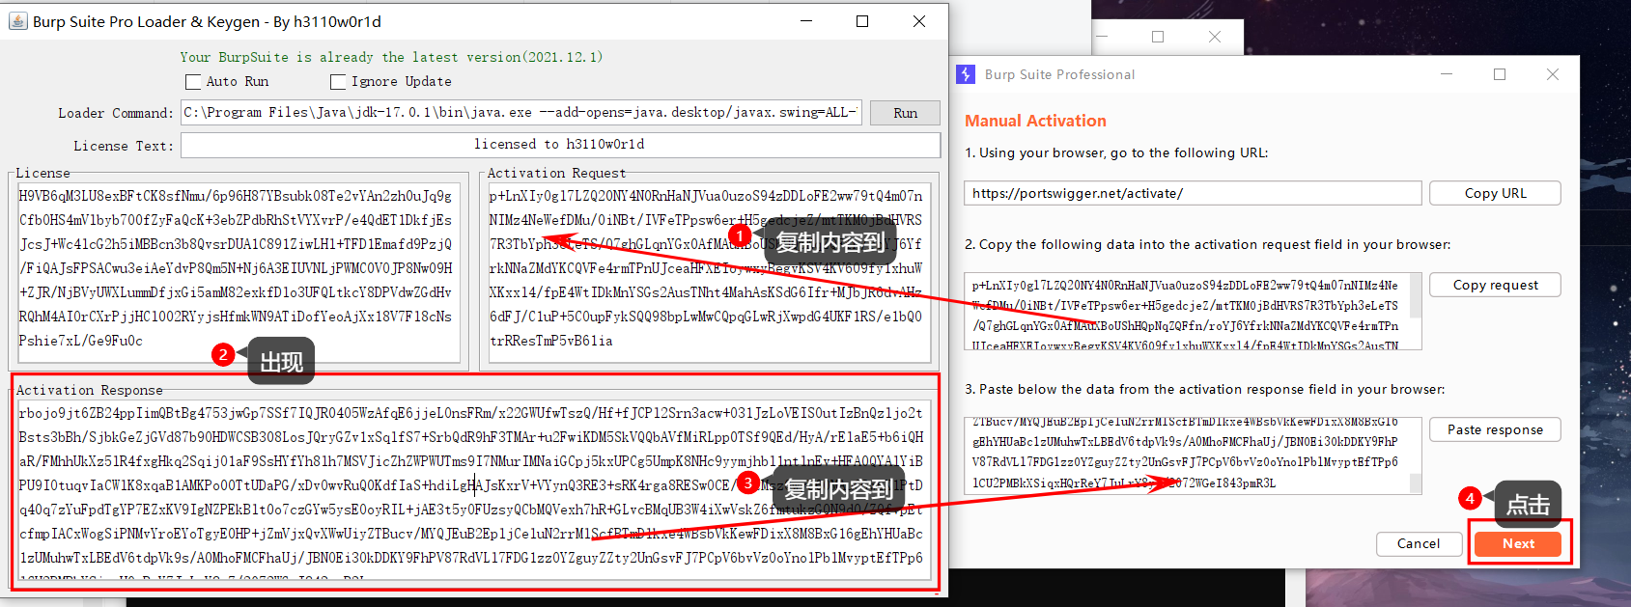The height and width of the screenshot is (607, 1631).
Task: Click the Burp Suite Professional logo icon
Action: 966,74
